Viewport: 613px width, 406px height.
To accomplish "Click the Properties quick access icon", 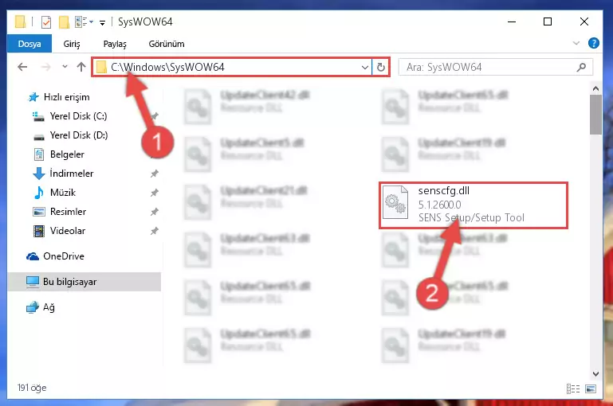I will click(x=45, y=21).
